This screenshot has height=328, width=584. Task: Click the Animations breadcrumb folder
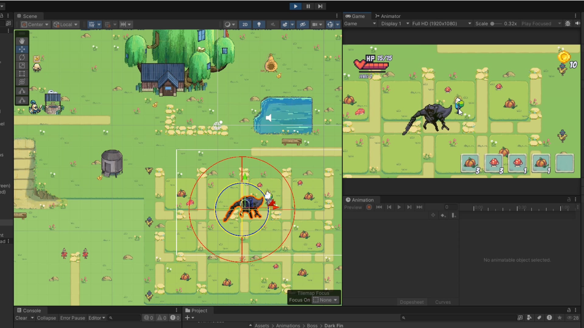pyautogui.click(x=288, y=326)
